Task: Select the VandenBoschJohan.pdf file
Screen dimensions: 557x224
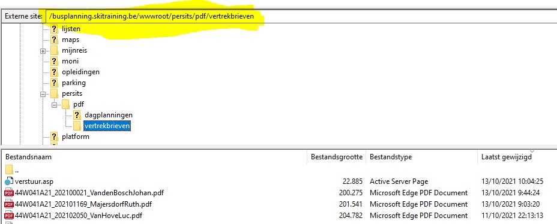Action: 89,193
